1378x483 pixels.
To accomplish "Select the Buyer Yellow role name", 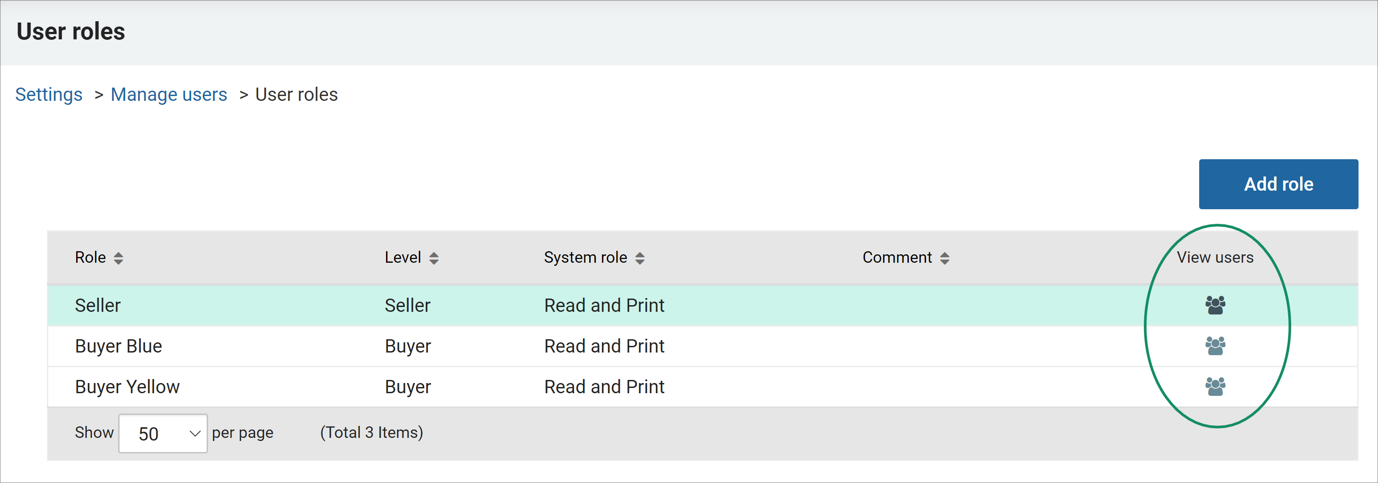I will [127, 386].
